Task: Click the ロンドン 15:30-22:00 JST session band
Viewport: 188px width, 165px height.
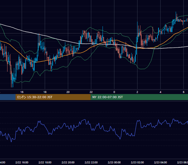Action: pyautogui.click(x=53, y=97)
